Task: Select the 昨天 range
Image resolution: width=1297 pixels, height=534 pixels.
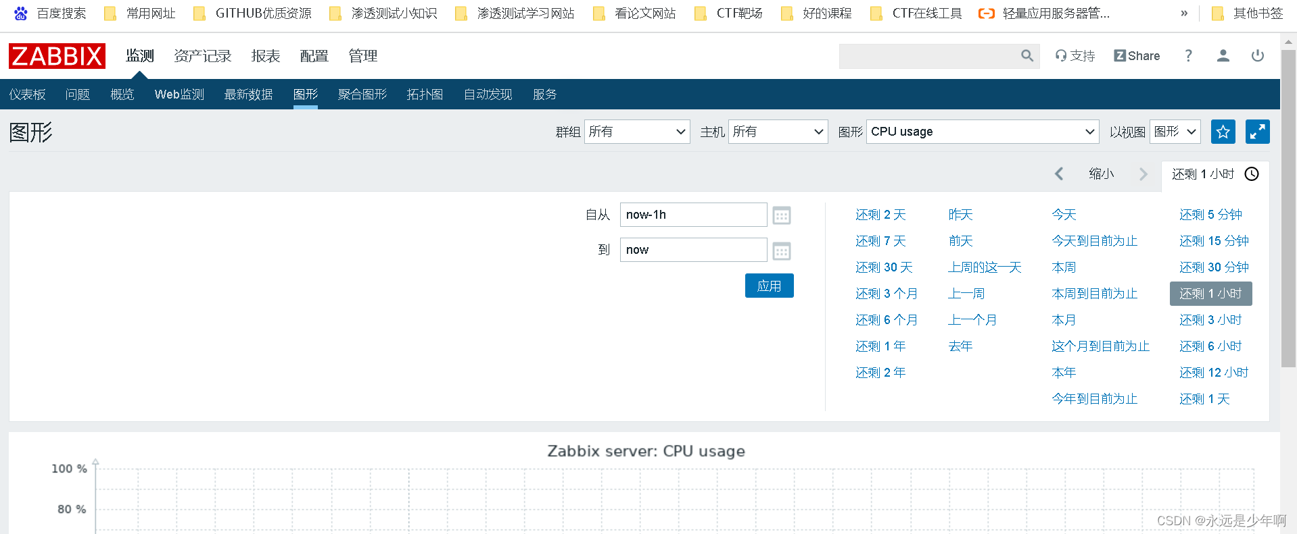Action: click(x=960, y=215)
